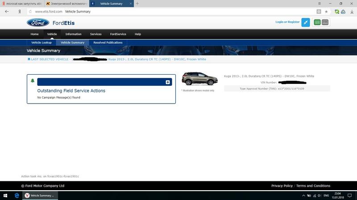Open the green extension icon in toolbar
This screenshot has width=357, height=200.
click(x=337, y=12)
